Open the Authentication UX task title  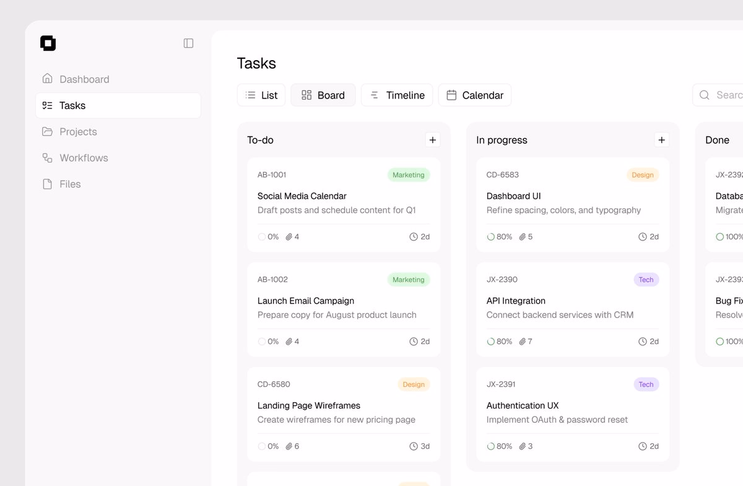[x=523, y=405]
